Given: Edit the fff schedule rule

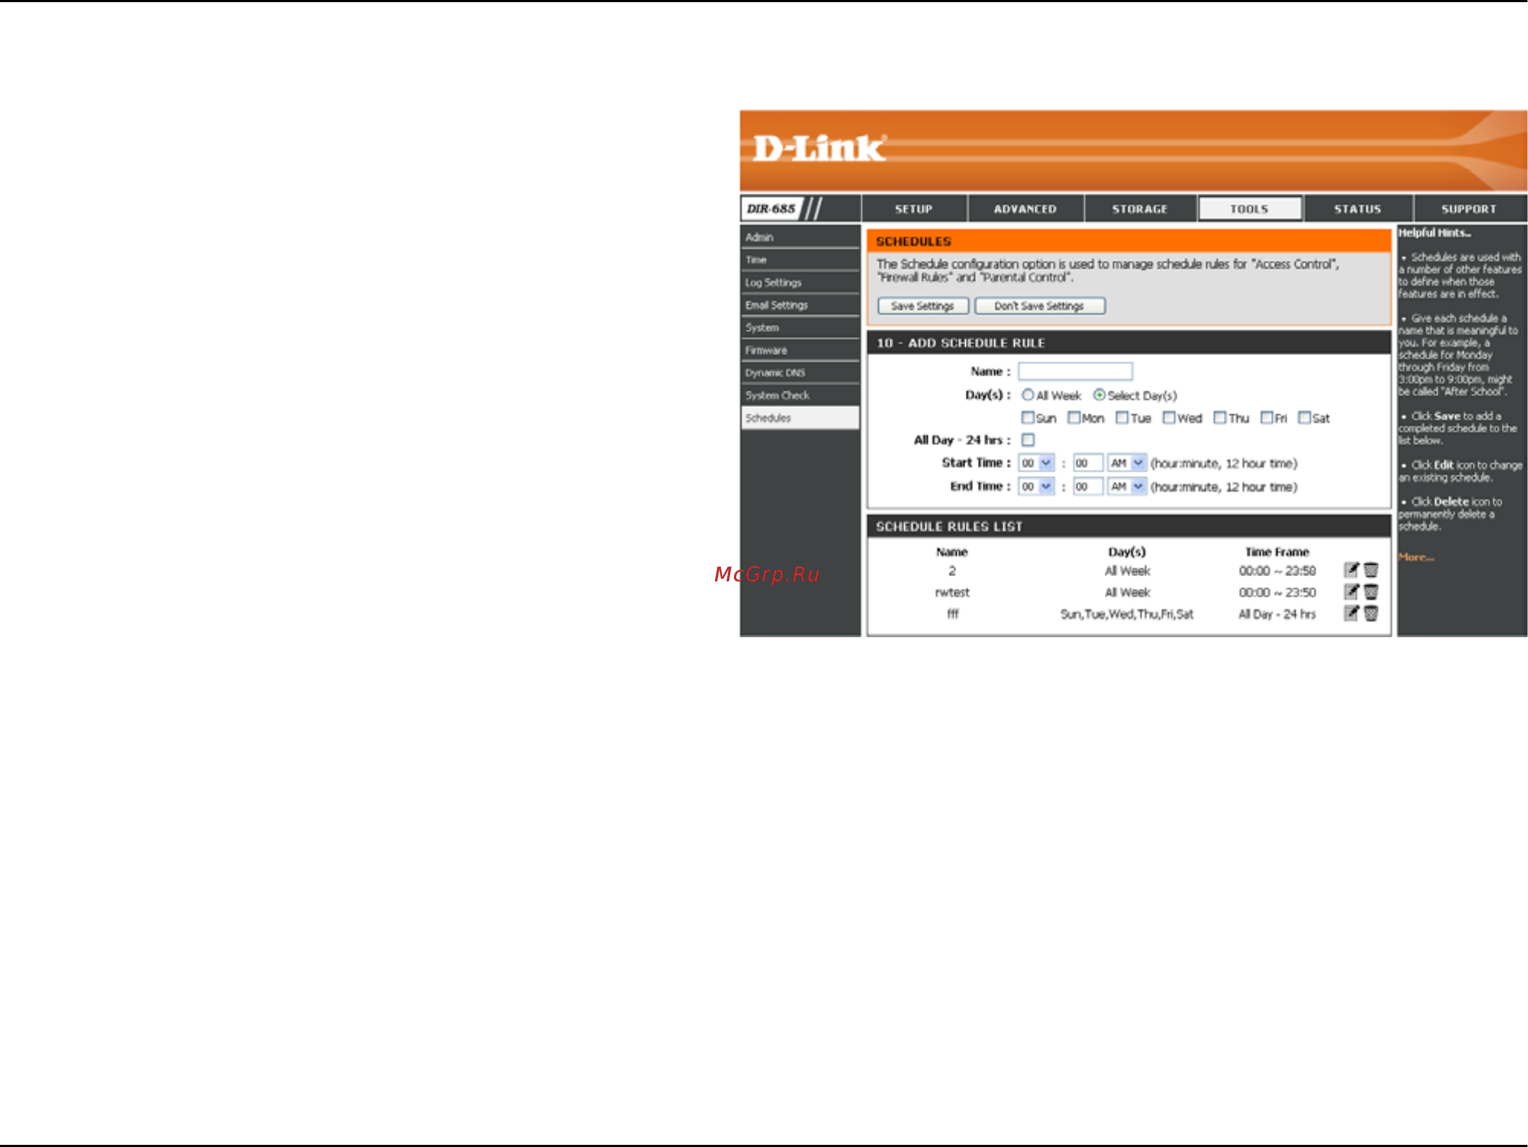Looking at the screenshot, I should click(1351, 613).
